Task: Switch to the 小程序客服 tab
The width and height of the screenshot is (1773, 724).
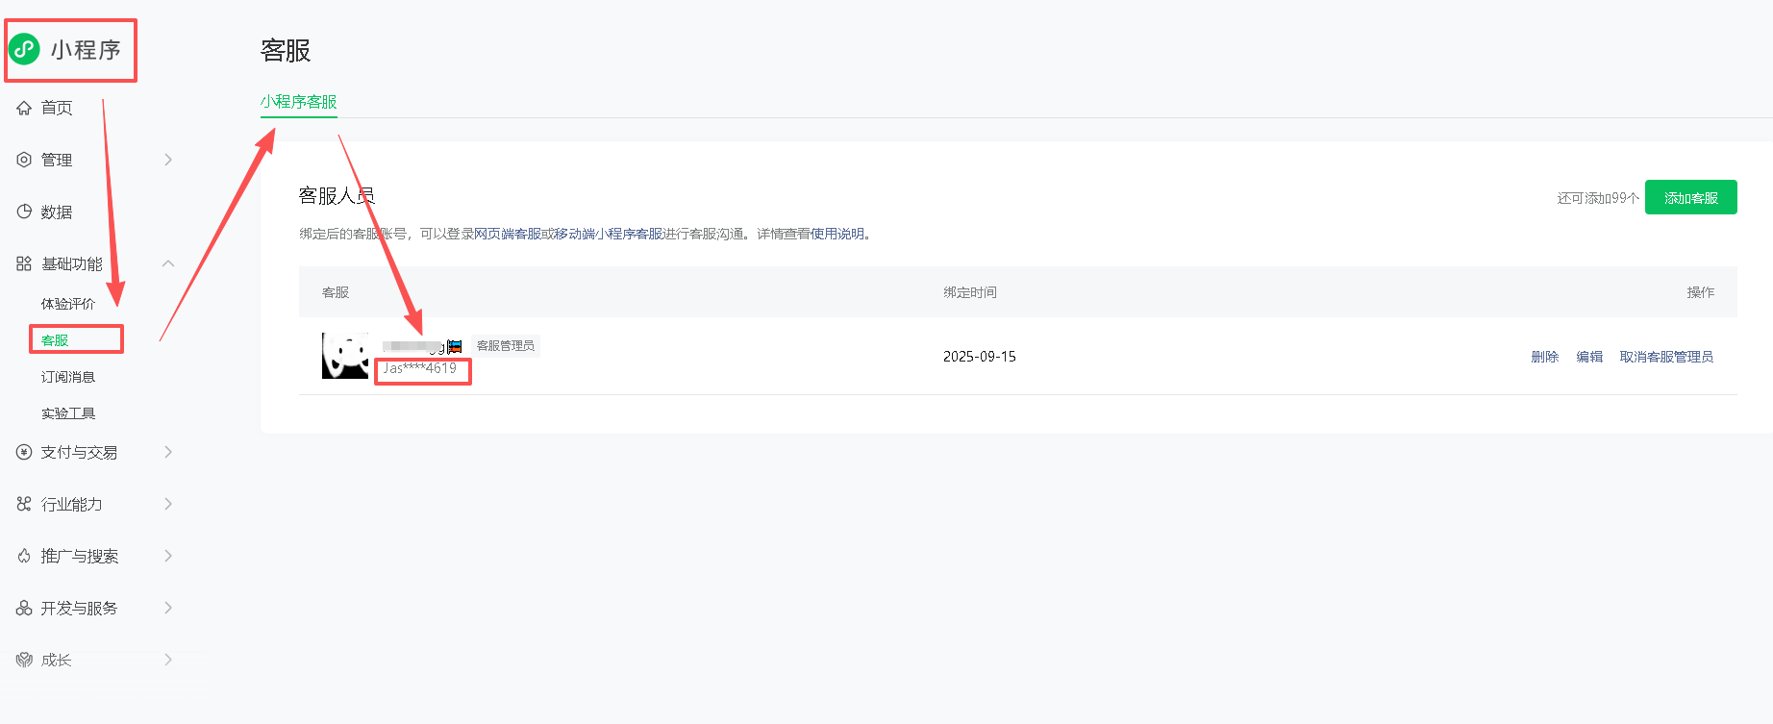Action: (298, 102)
